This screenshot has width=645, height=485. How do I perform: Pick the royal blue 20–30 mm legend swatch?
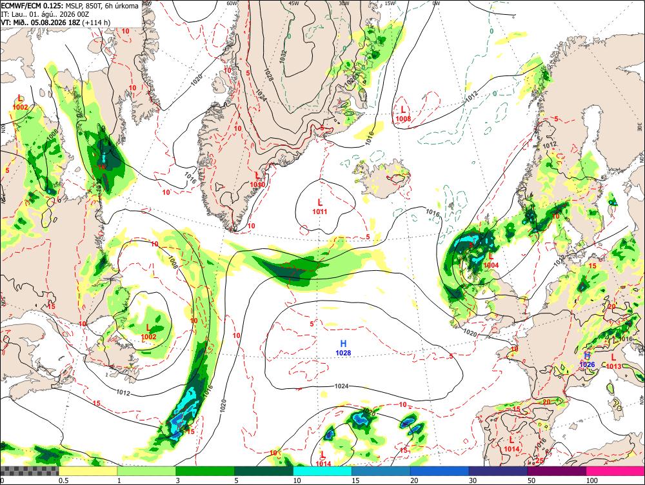tap(440, 471)
